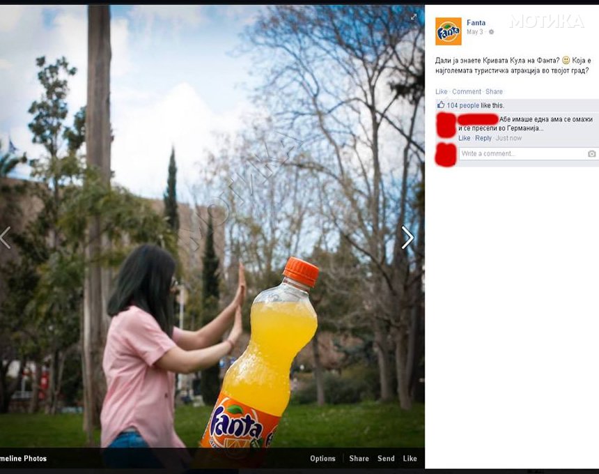599x474 pixels.
Task: Go to the previous photo with left arrow
Action: pos(5,238)
